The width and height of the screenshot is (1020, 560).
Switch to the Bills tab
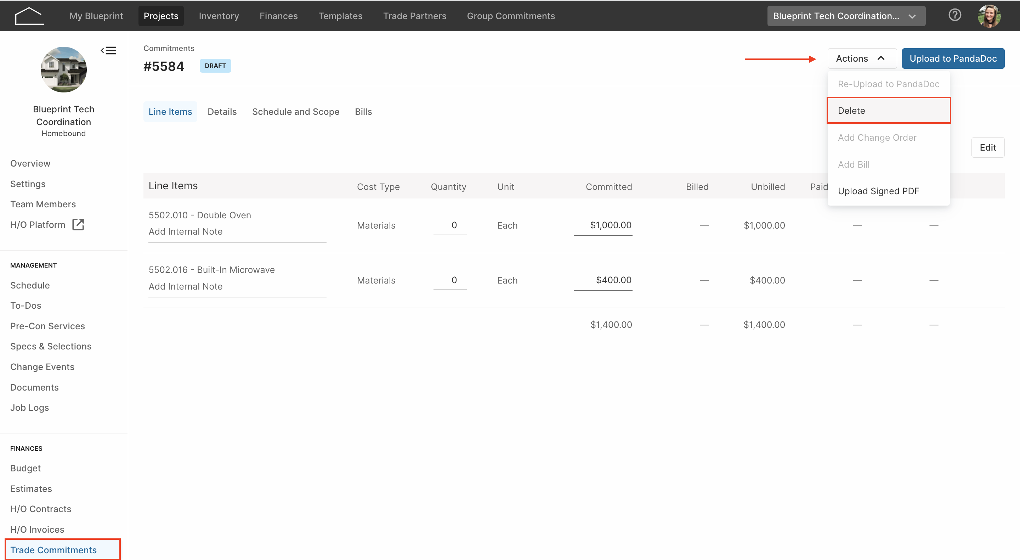(363, 112)
